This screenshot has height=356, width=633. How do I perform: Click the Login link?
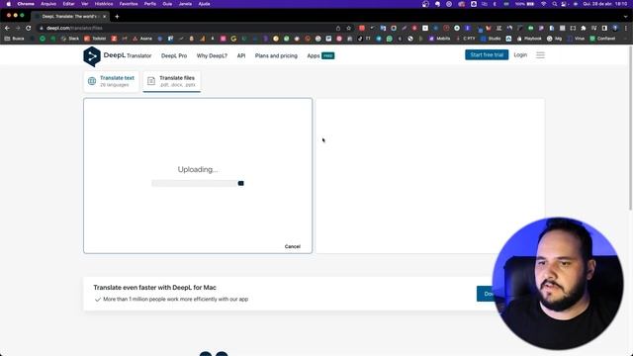pos(520,55)
